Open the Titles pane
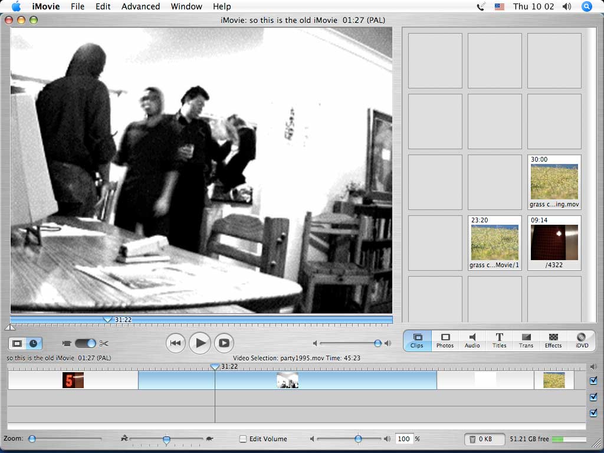 499,340
